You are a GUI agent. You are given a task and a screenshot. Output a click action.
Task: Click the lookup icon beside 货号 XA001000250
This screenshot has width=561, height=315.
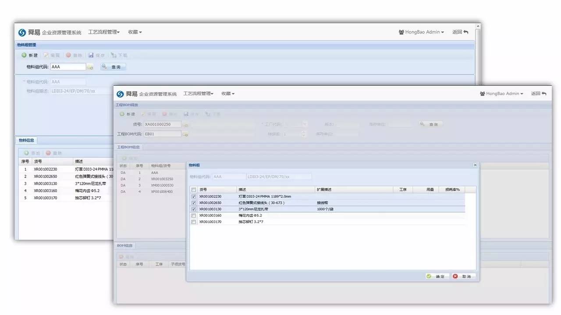point(185,125)
